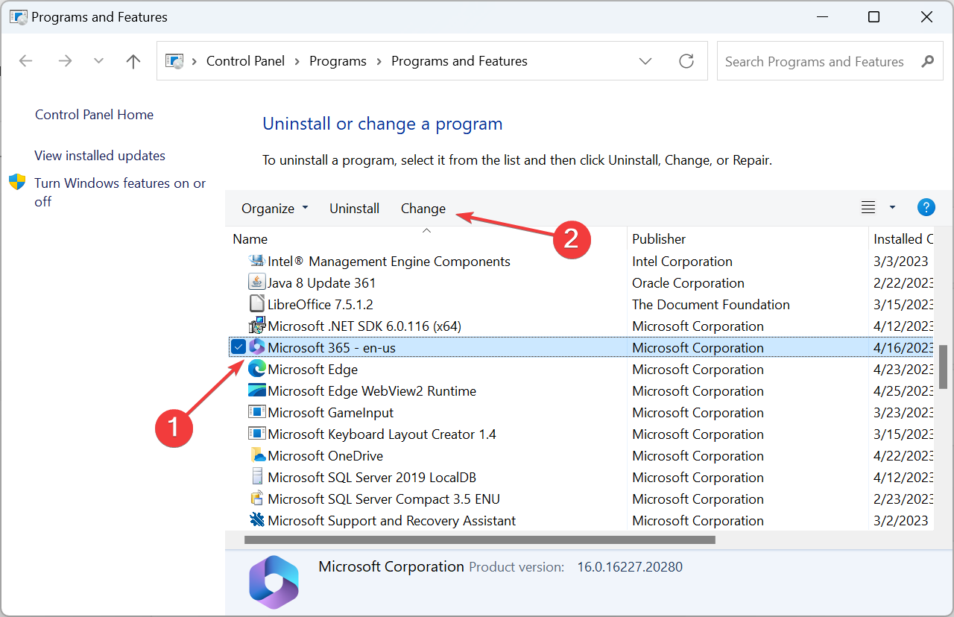Screen dimensions: 954x617
Task: Select Microsoft Keyboard Layout Creator 1.4 text
Action: pos(382,434)
